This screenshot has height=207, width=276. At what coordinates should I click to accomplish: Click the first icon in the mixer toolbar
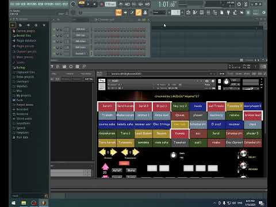click(52, 67)
